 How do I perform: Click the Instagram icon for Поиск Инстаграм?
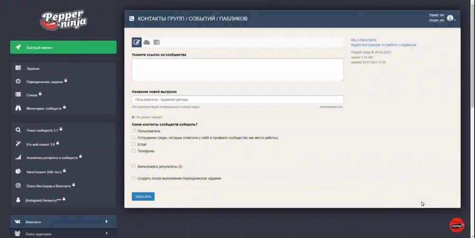(18, 185)
